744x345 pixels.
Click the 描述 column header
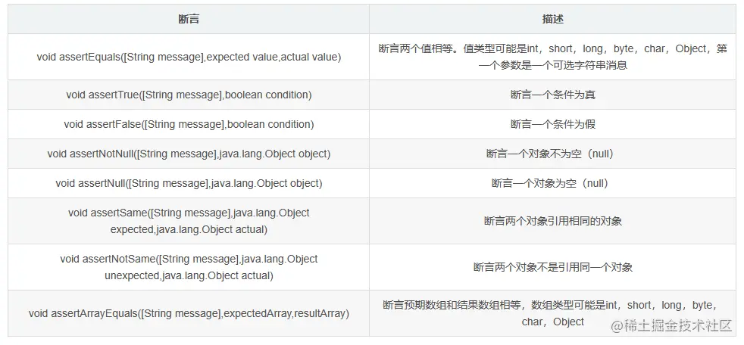[553, 19]
